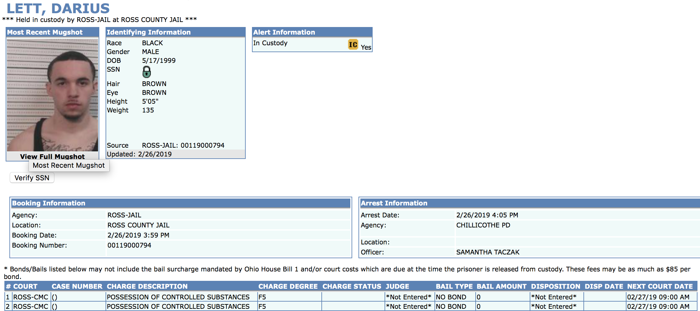Viewport: 700px width, 311px height.
Task: Click the Arrest Date value 2/26/2019 4:05 PM
Action: (487, 215)
